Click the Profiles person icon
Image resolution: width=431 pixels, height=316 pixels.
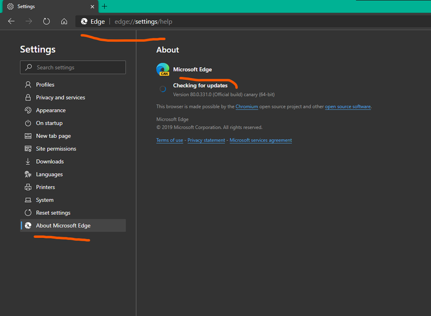coord(28,84)
